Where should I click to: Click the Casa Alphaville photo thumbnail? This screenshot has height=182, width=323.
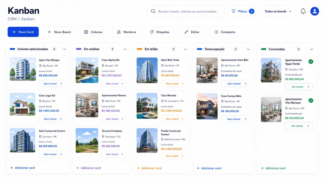pyautogui.click(x=87, y=70)
